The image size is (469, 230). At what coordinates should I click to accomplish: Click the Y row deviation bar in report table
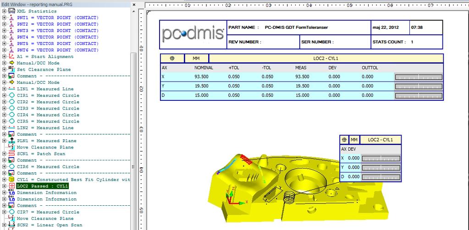pyautogui.click(x=419, y=87)
